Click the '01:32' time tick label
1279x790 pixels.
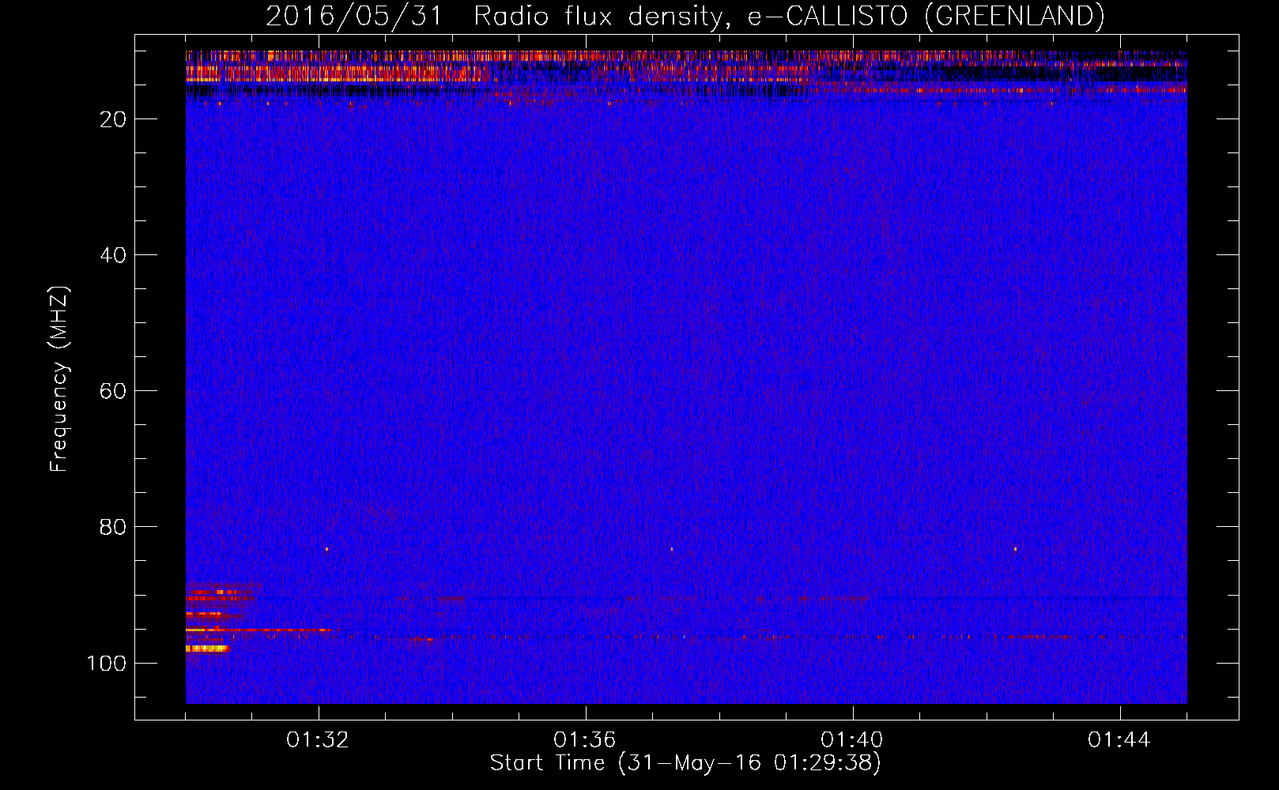(x=318, y=740)
